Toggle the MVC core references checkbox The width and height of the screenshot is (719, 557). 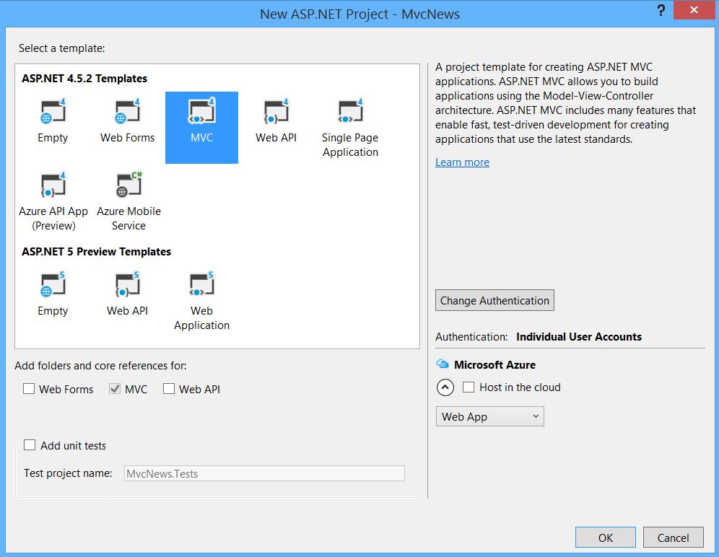tap(115, 389)
